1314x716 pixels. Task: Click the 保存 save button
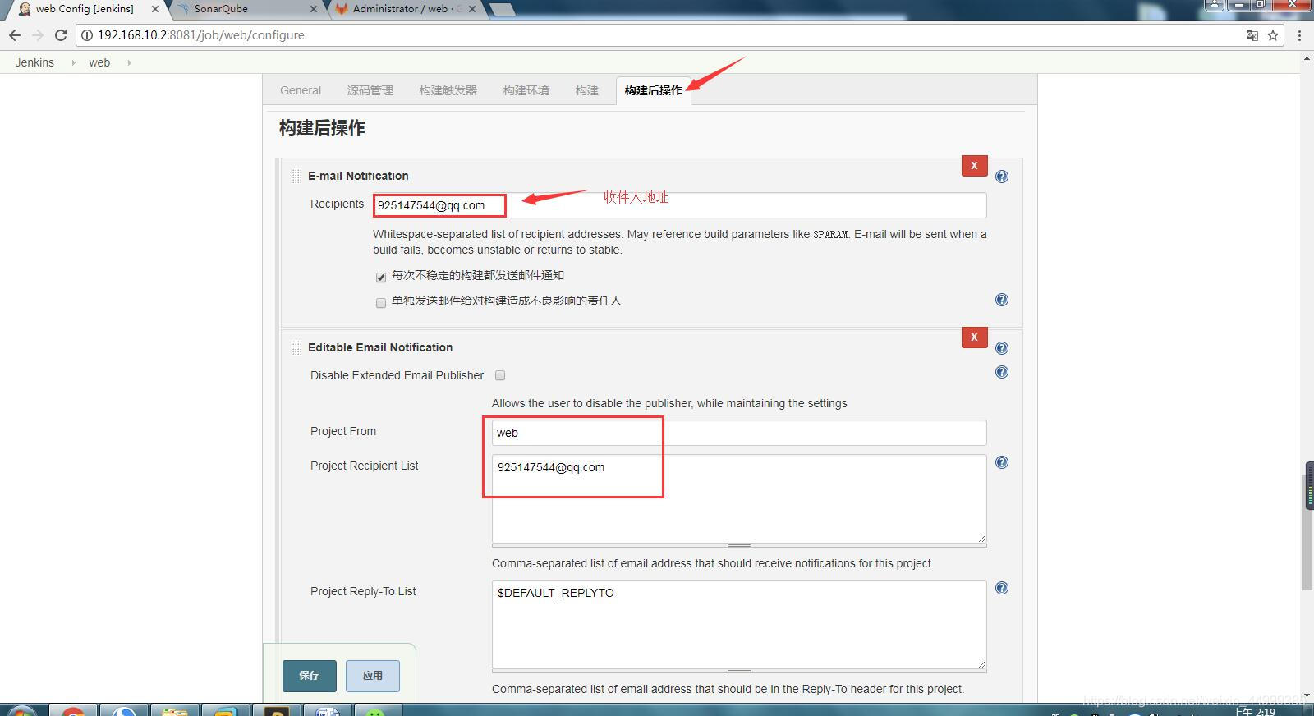tap(310, 676)
